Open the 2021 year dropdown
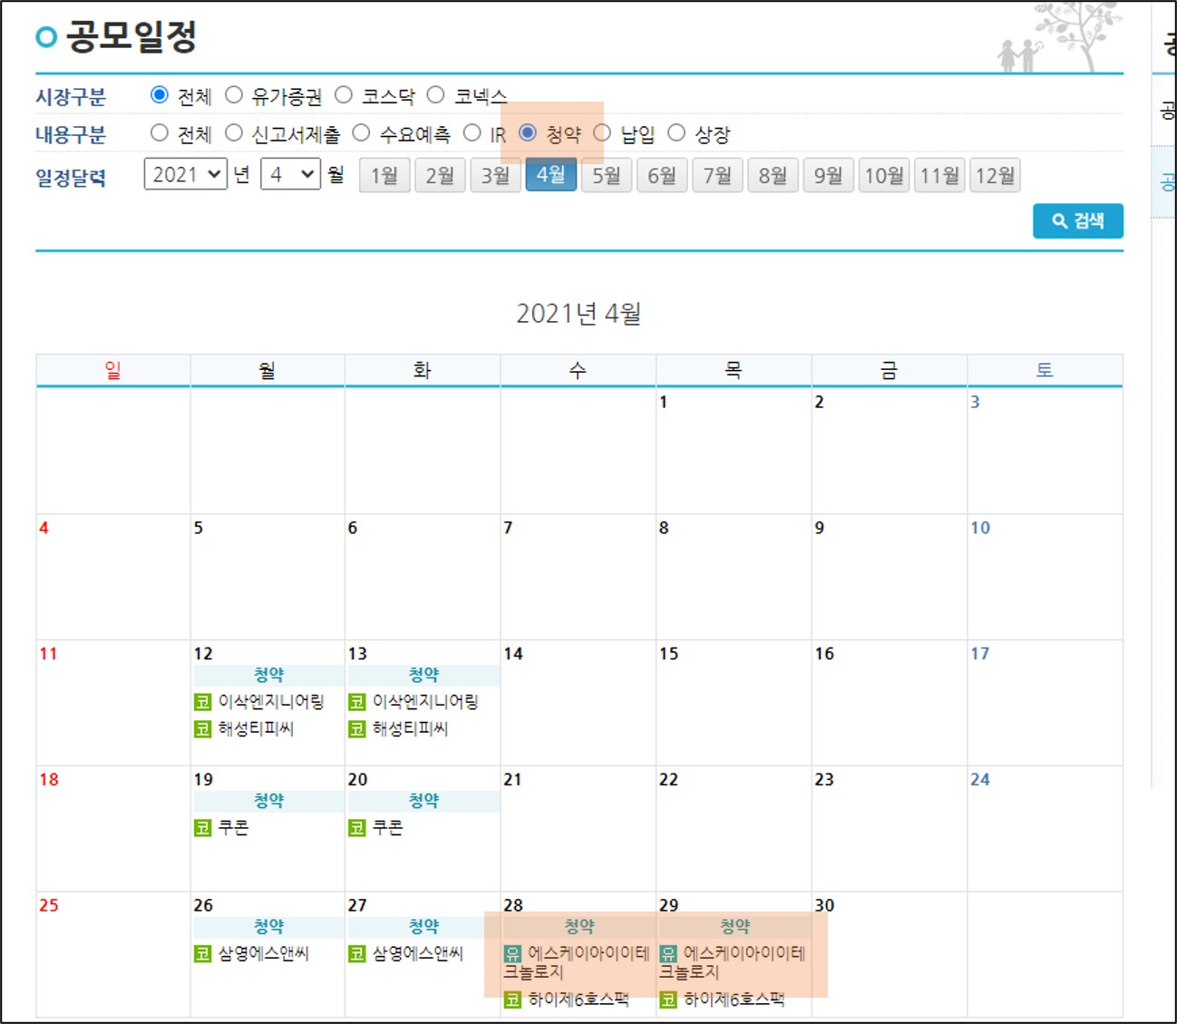The height and width of the screenshot is (1024, 1177). click(186, 174)
